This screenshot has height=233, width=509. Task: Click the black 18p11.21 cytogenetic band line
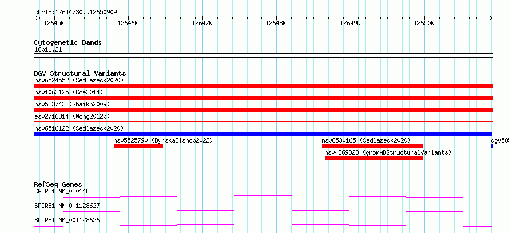[263, 56]
